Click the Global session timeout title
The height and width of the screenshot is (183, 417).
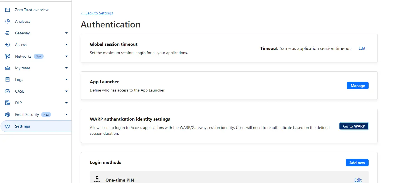[x=114, y=44]
